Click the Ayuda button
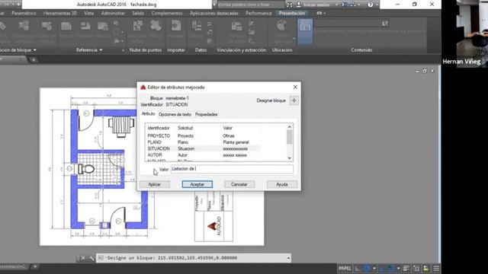The image size is (488, 274). coord(282,184)
